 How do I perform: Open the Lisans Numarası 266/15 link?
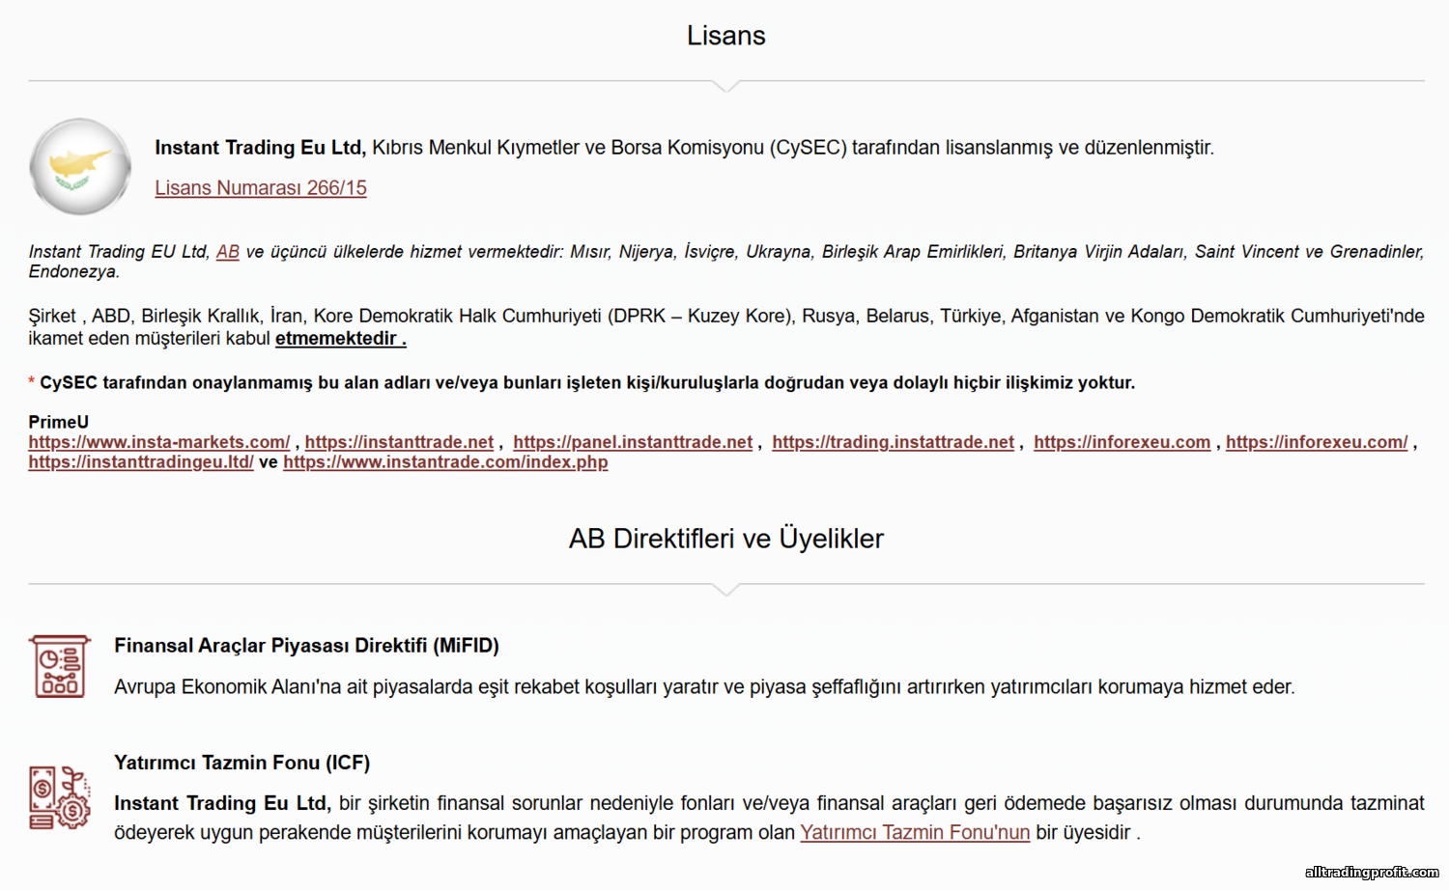pos(261,188)
